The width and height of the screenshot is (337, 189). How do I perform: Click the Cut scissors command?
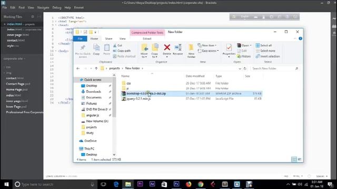click(118, 46)
